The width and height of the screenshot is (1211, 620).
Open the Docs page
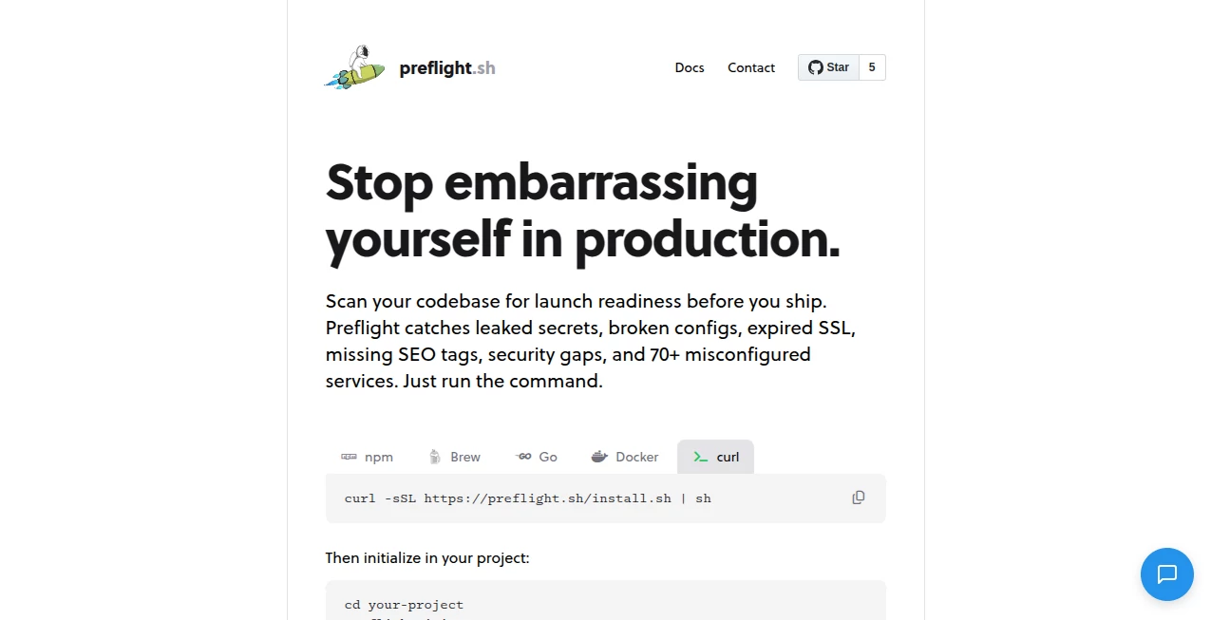(x=690, y=67)
